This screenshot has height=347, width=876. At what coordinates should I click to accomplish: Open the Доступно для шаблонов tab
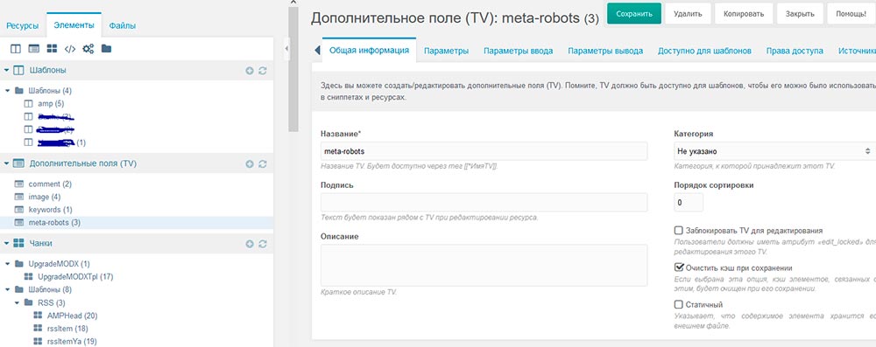tap(704, 51)
